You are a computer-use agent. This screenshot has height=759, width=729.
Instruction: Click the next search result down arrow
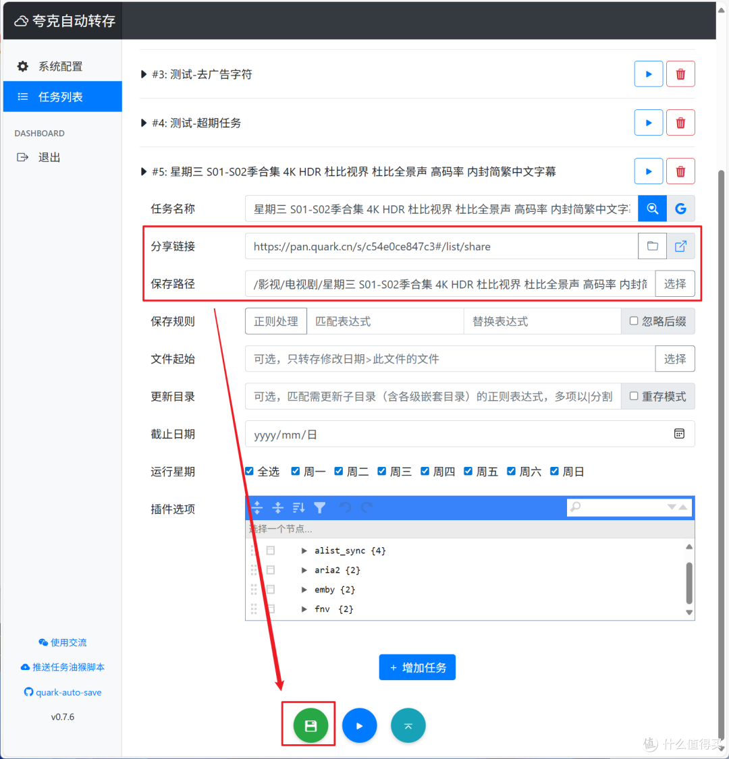tap(672, 507)
